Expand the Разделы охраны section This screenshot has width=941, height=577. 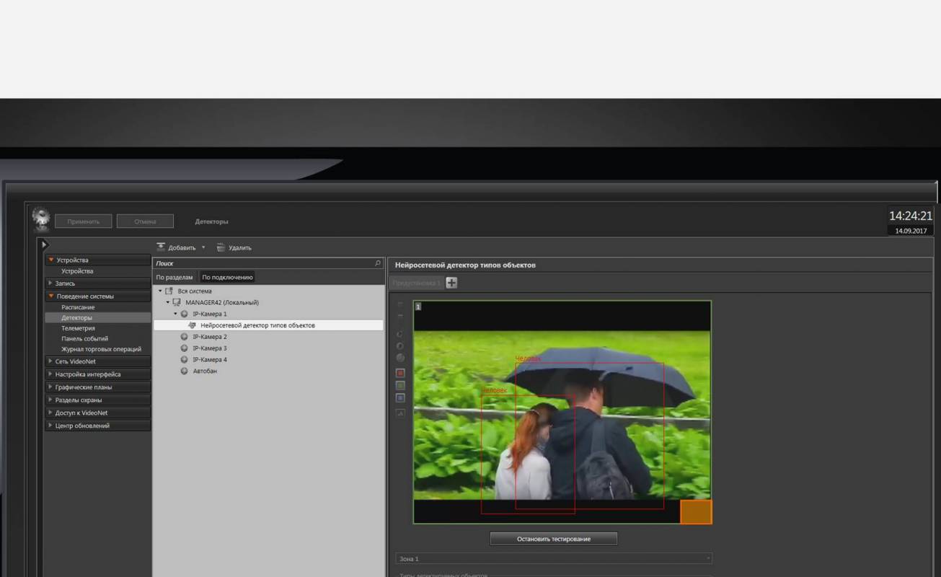pos(97,400)
